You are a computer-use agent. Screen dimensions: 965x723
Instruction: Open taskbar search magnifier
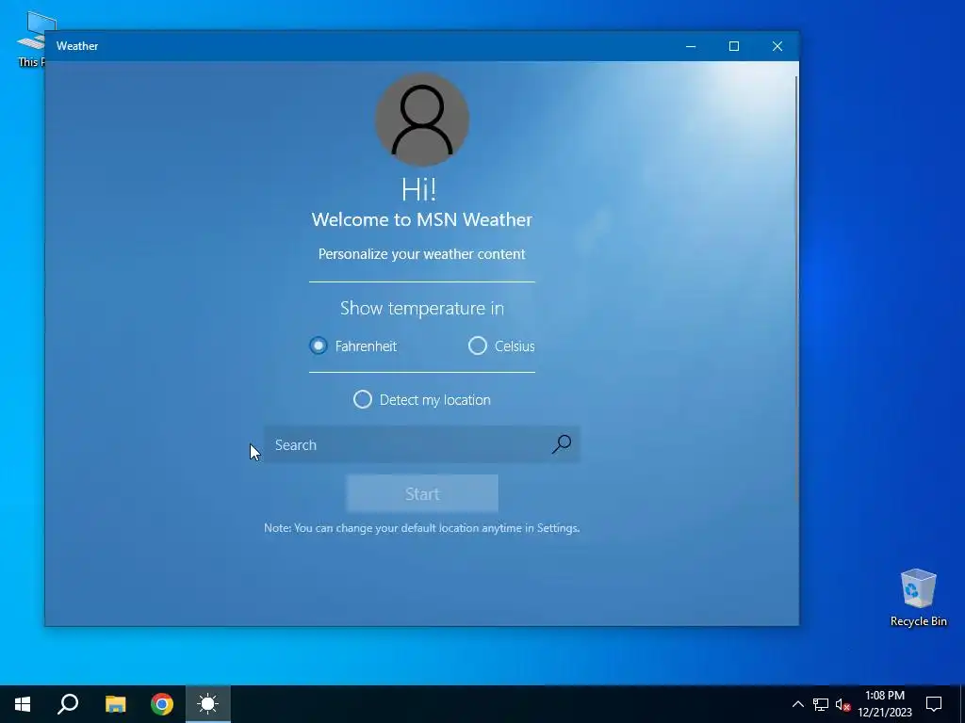(x=68, y=704)
